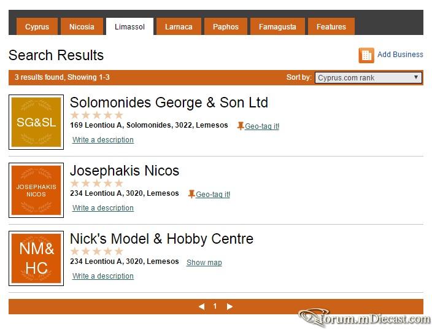432x329 pixels.
Task: Click the pin icon beside Solomonides address
Action: (241, 126)
